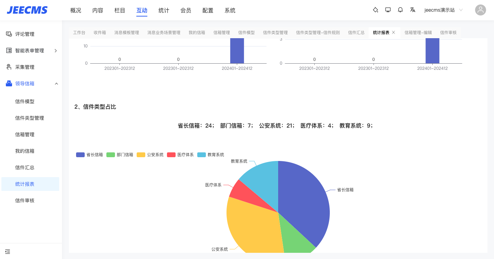Click the desktop monitor icon in header

(388, 10)
